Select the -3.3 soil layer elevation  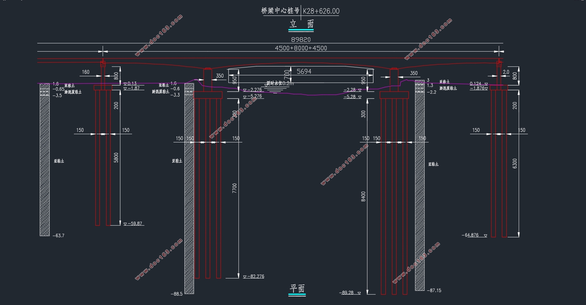click(x=175, y=95)
